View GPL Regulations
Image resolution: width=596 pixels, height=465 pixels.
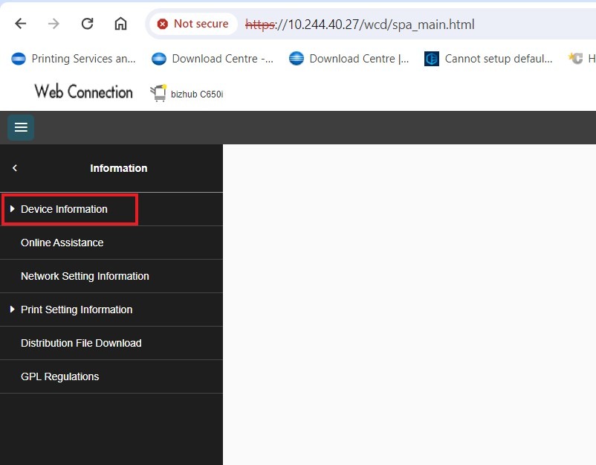(59, 376)
